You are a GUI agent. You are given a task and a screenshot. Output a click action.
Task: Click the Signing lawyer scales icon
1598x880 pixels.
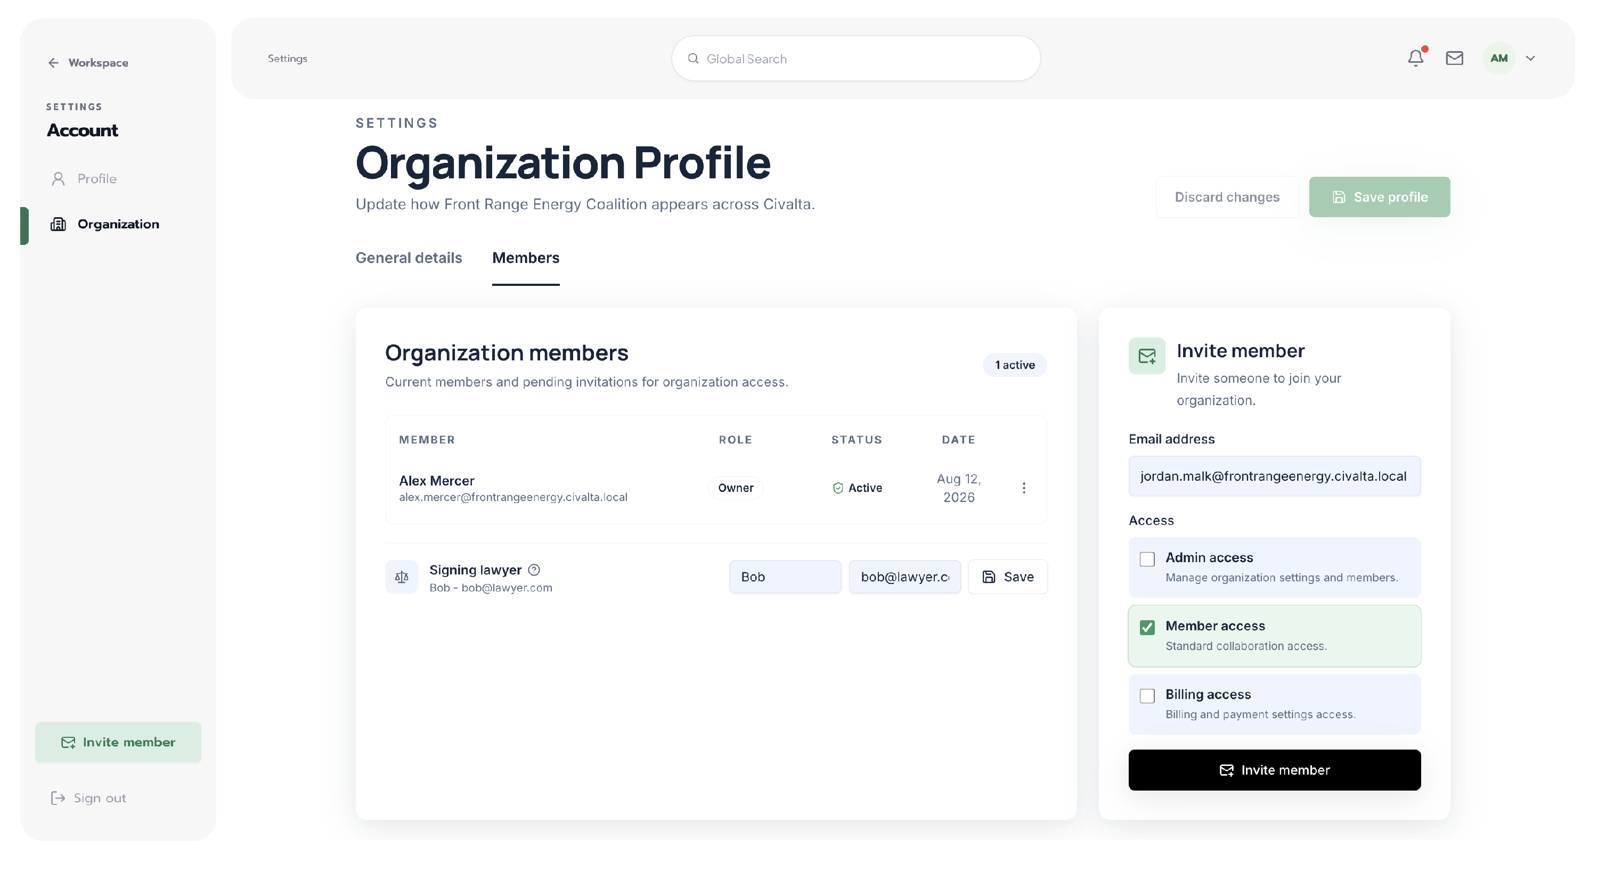point(401,577)
